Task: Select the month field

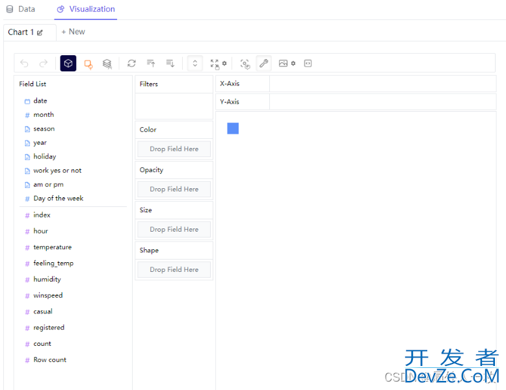Action: pos(44,115)
